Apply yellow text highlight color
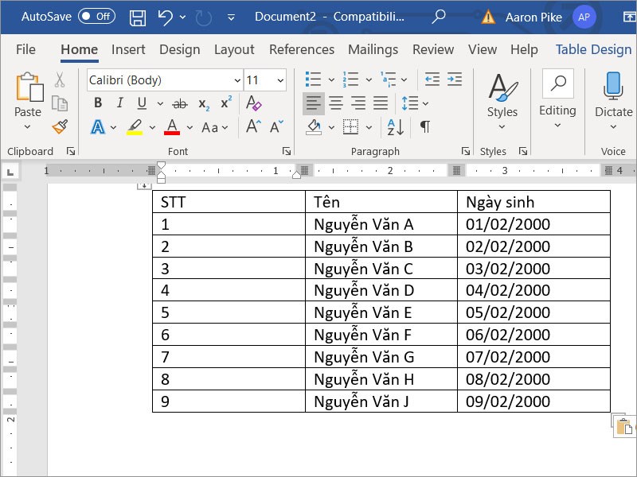 135,126
